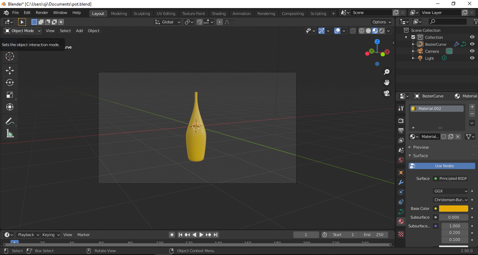Screen dimensions: 478x255
Task: Open Modifier Properties with the wrench icon
Action: 401,182
